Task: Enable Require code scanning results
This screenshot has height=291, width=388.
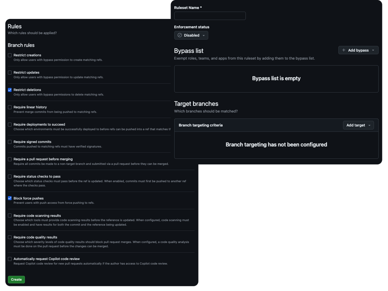Action: pos(10,216)
